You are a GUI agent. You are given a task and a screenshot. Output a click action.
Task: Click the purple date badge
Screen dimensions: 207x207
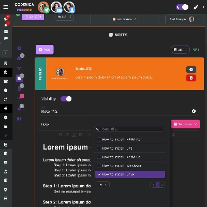pyautogui.click(x=33, y=17)
